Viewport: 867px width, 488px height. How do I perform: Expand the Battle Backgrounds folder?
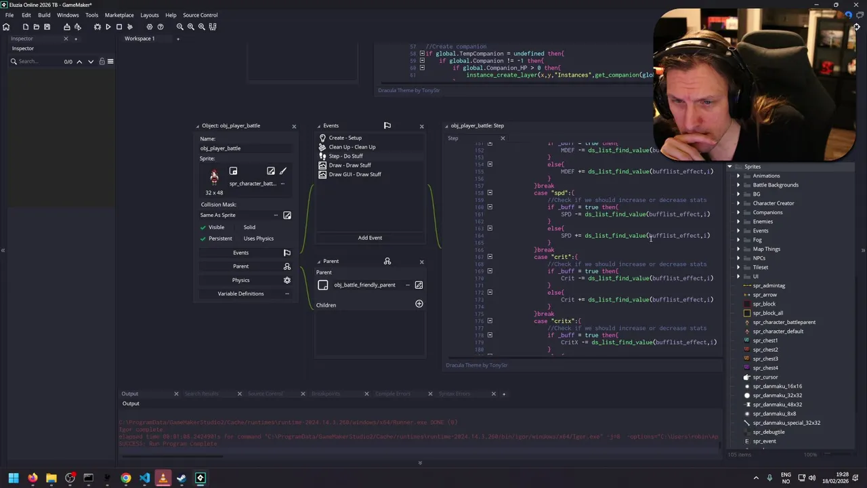pyautogui.click(x=738, y=185)
